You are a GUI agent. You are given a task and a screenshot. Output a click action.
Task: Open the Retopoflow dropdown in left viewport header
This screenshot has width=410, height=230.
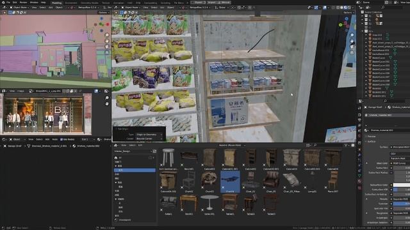(x=88, y=8)
